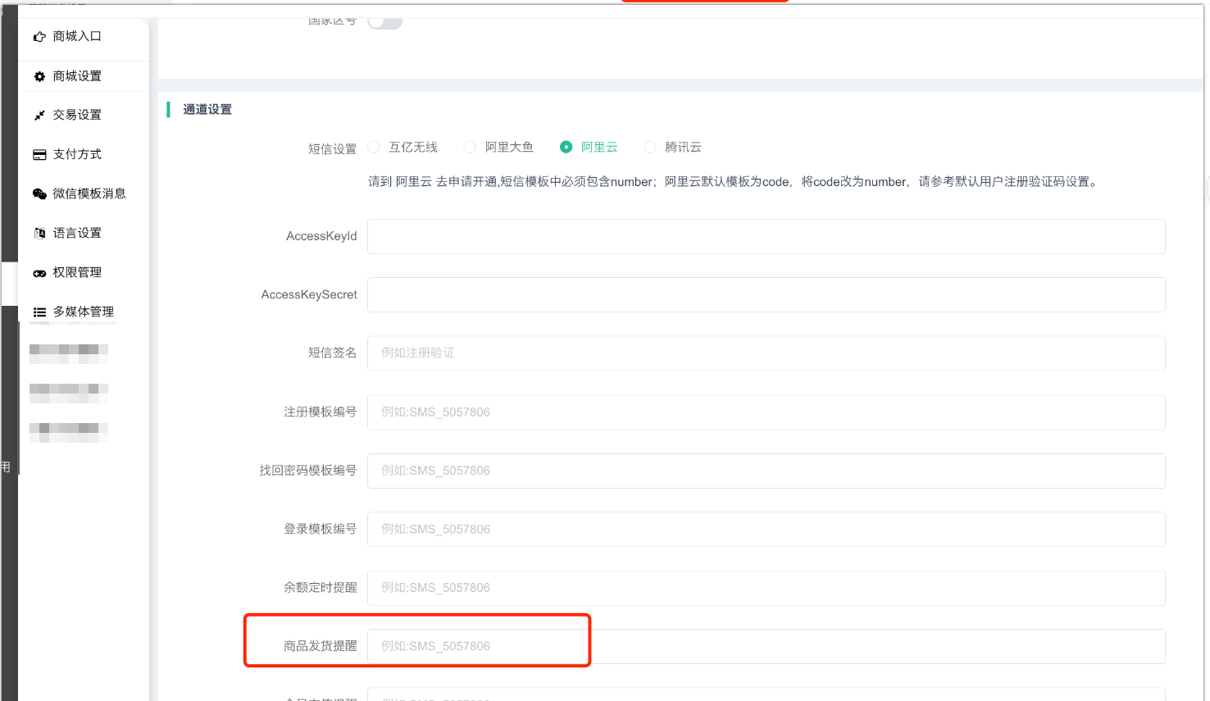1210x701 pixels.
Task: Toggle the 国家区号 switch
Action: point(384,21)
